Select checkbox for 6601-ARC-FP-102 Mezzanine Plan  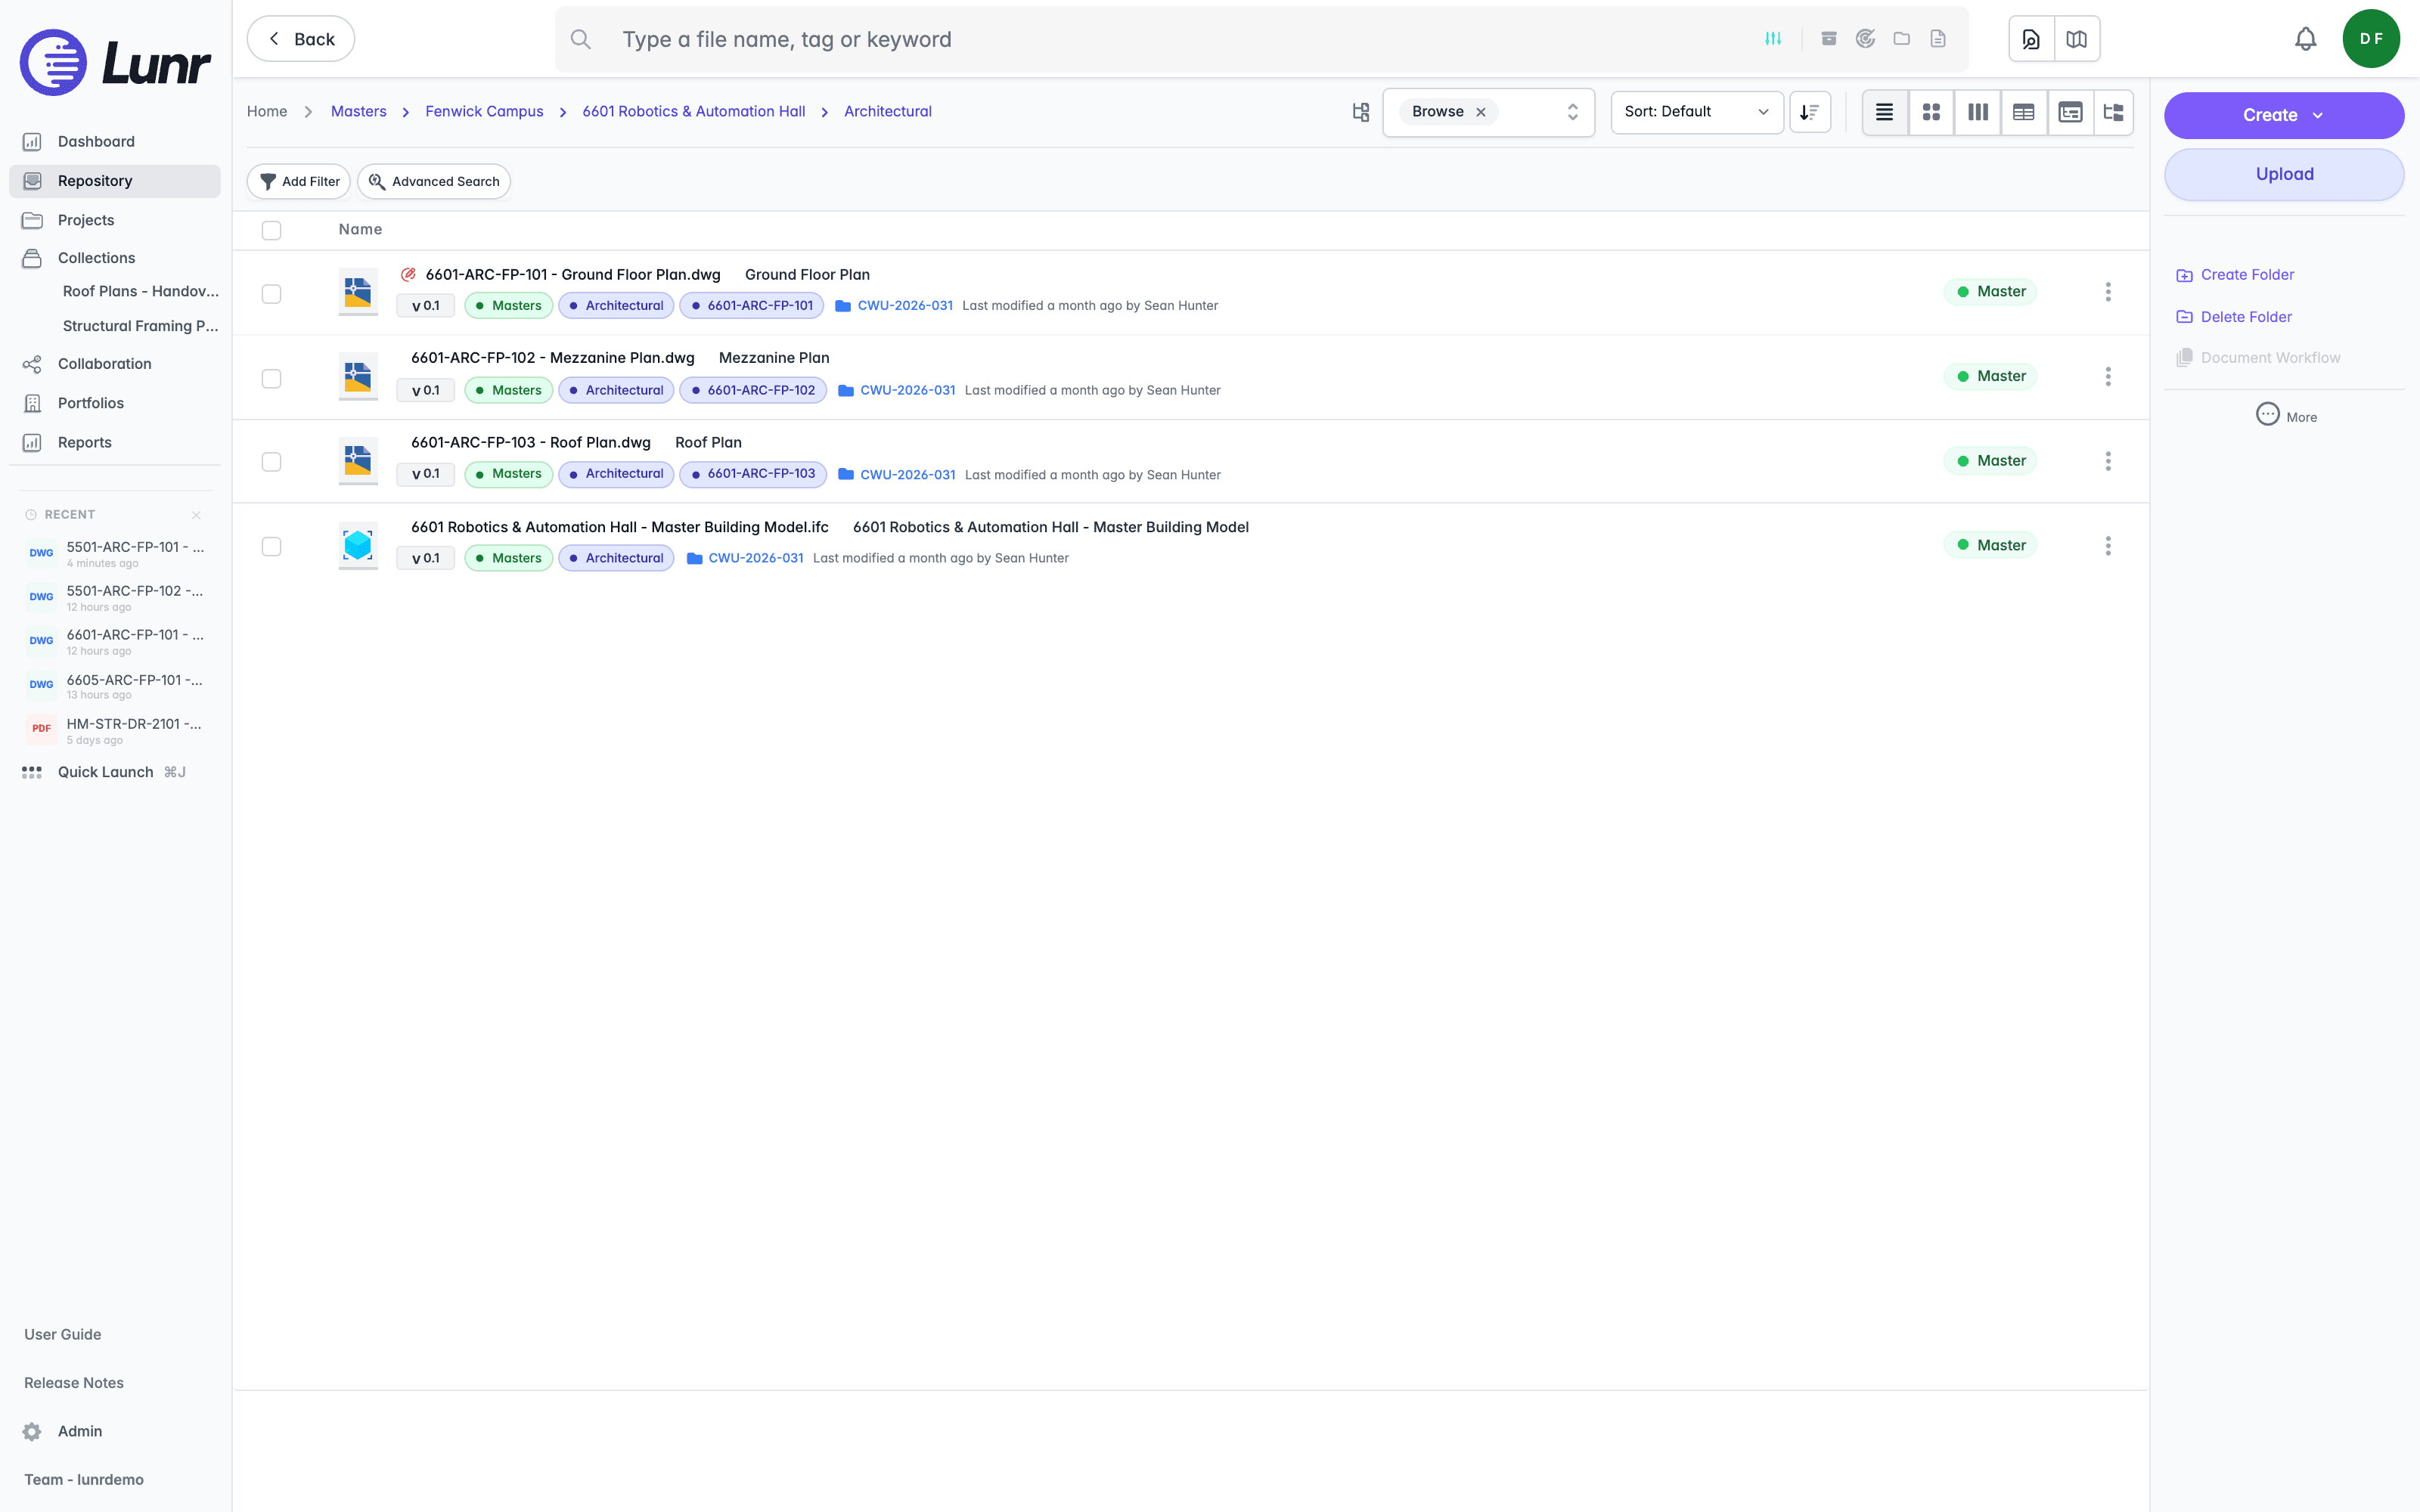pyautogui.click(x=271, y=378)
